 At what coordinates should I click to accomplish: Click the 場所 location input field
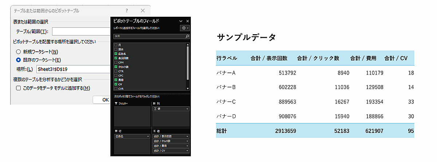click(x=73, y=69)
